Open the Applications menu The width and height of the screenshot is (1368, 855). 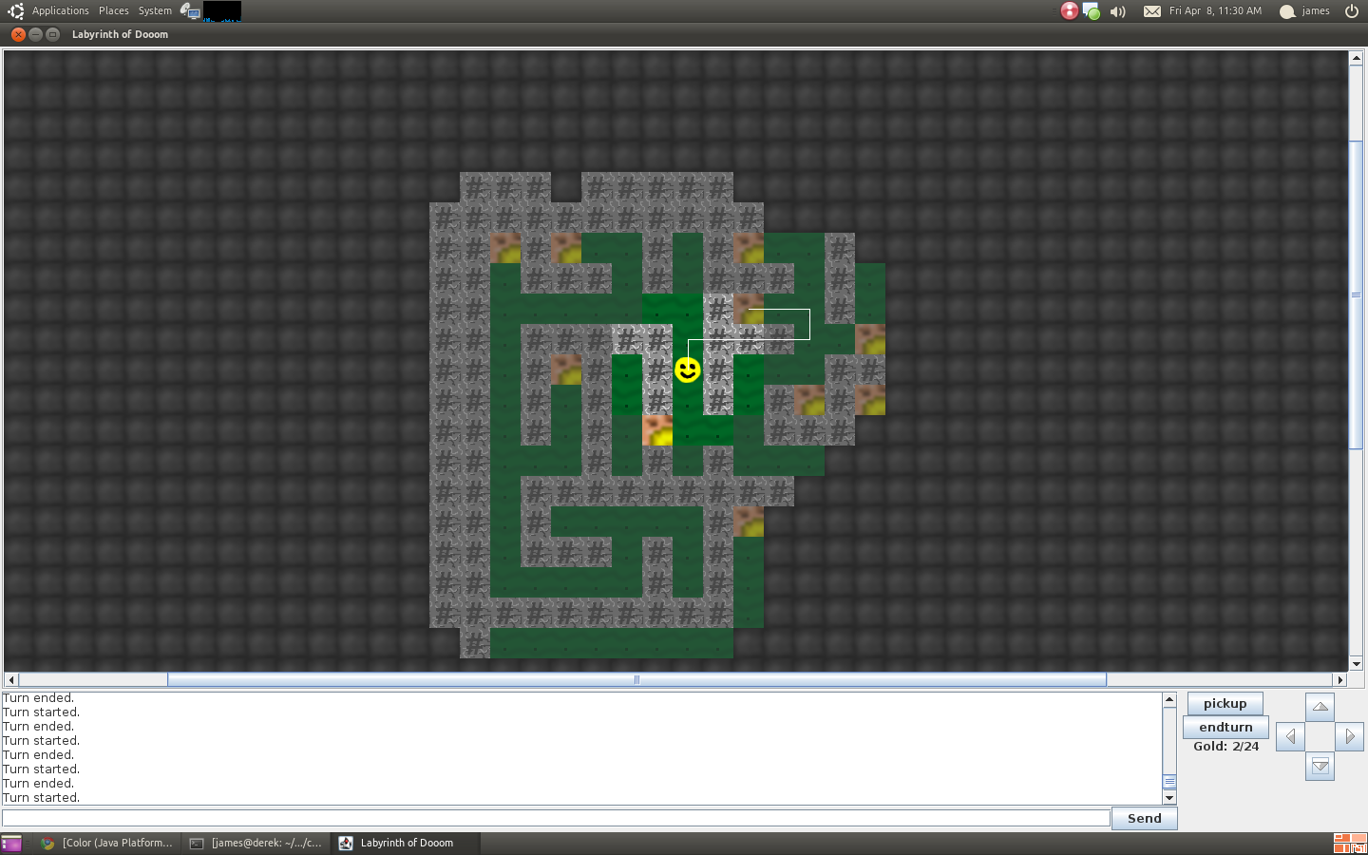pyautogui.click(x=60, y=11)
